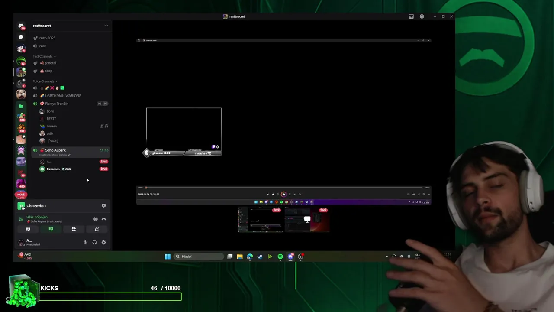Click AW01 stock widget on taskbar
This screenshot has height=312, width=554.
pos(26,256)
